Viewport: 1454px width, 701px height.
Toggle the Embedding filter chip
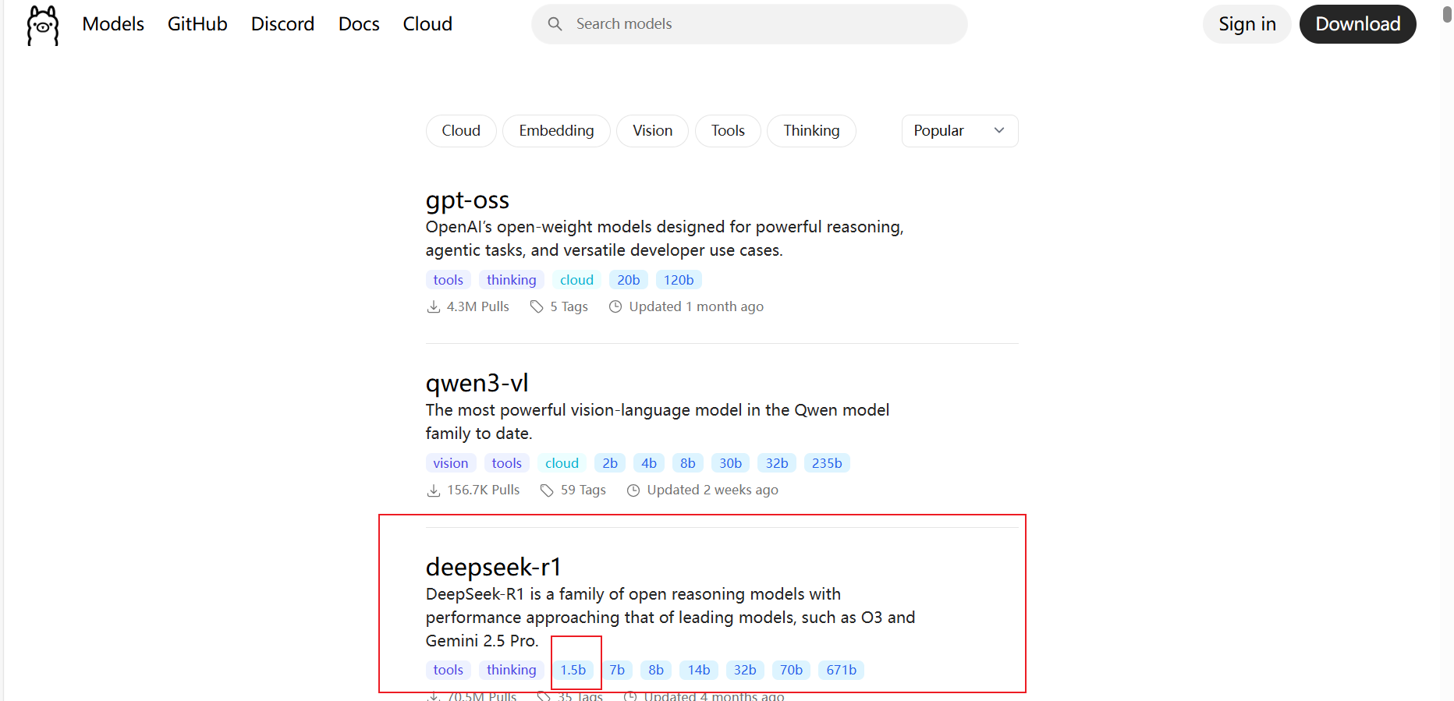(556, 131)
